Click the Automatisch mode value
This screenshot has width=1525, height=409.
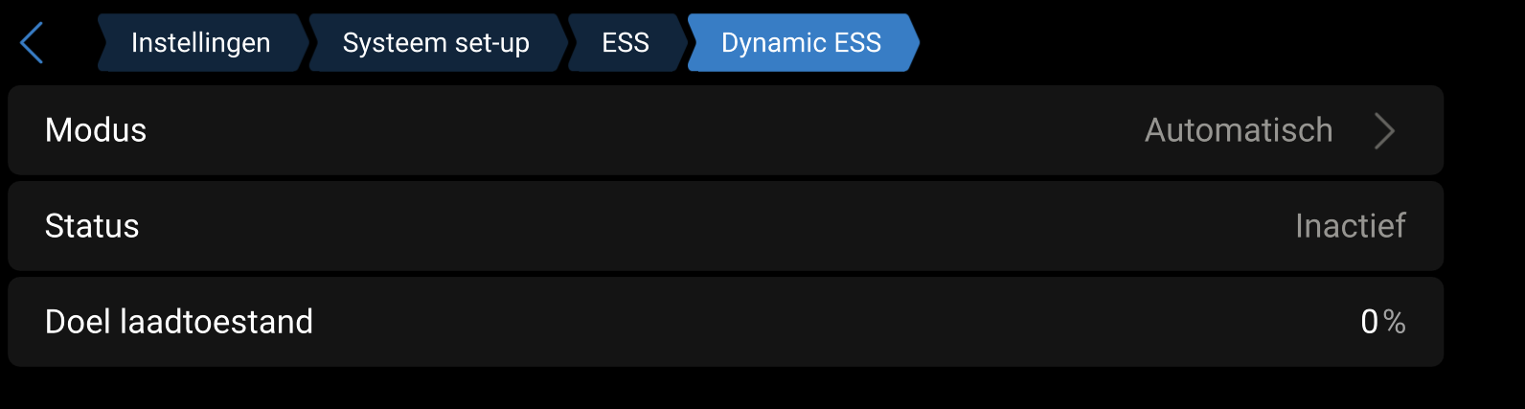[1239, 130]
